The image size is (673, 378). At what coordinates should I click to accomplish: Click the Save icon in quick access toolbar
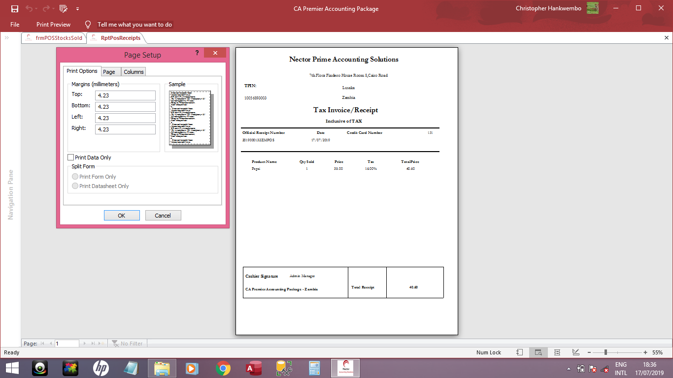[x=14, y=8]
